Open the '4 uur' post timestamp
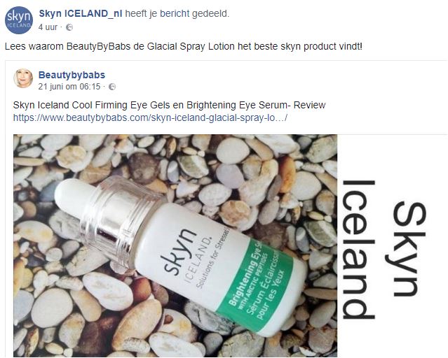The image size is (448, 358). tap(48, 27)
